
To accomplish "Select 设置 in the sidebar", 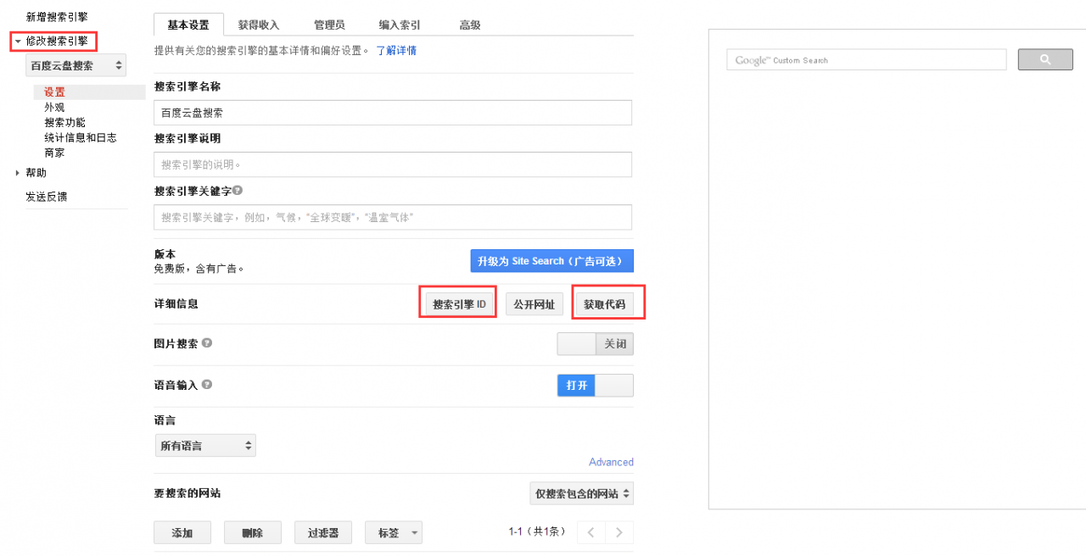I will pyautogui.click(x=54, y=92).
